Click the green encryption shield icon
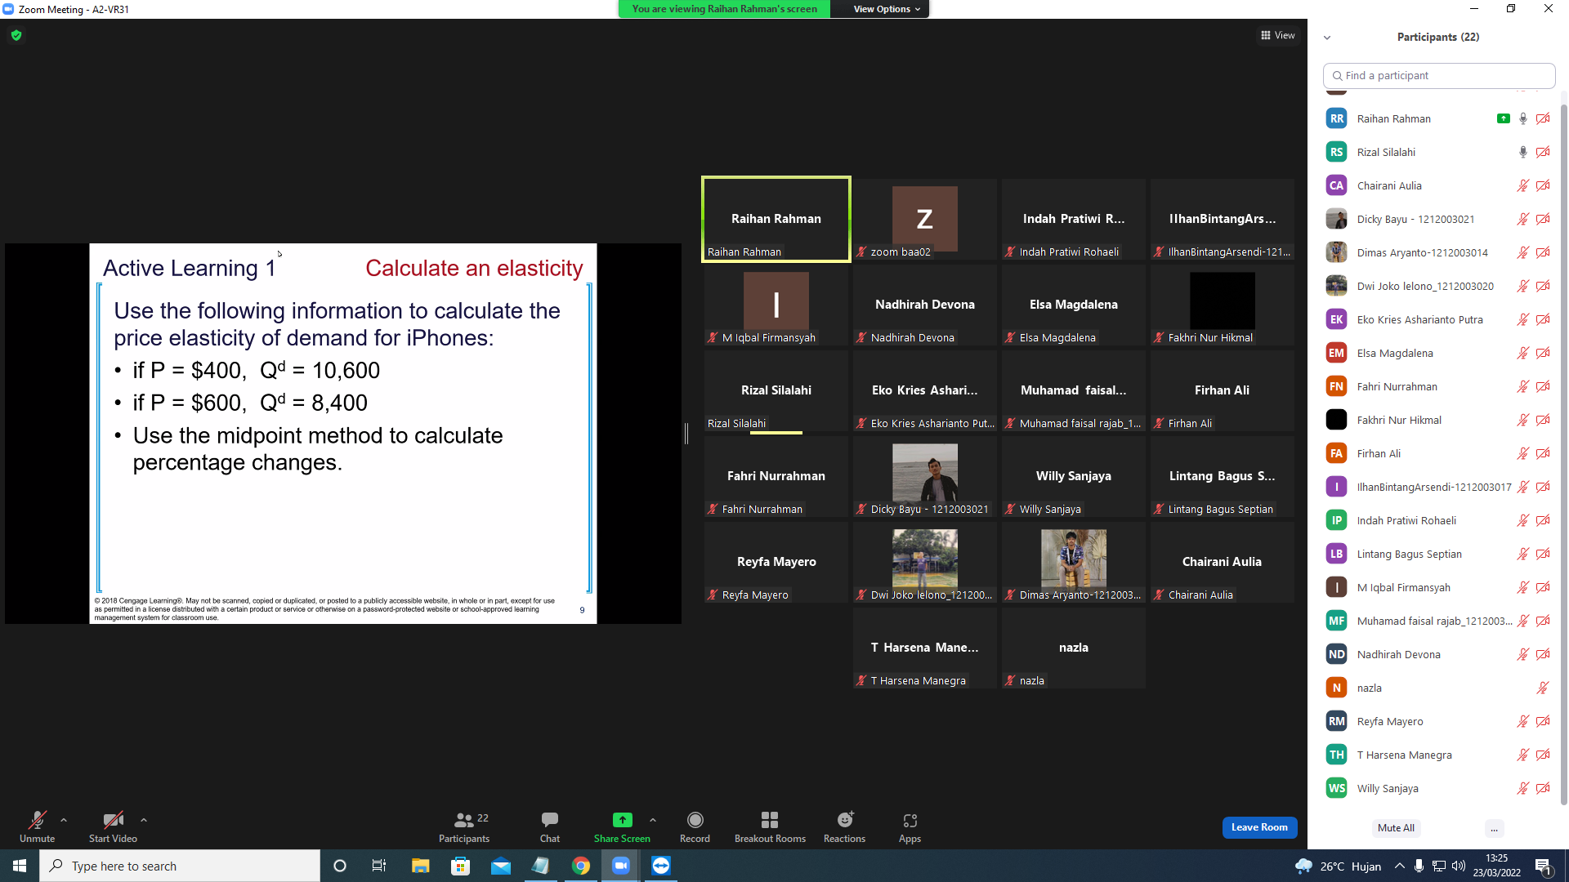The width and height of the screenshot is (1569, 882). 16,35
